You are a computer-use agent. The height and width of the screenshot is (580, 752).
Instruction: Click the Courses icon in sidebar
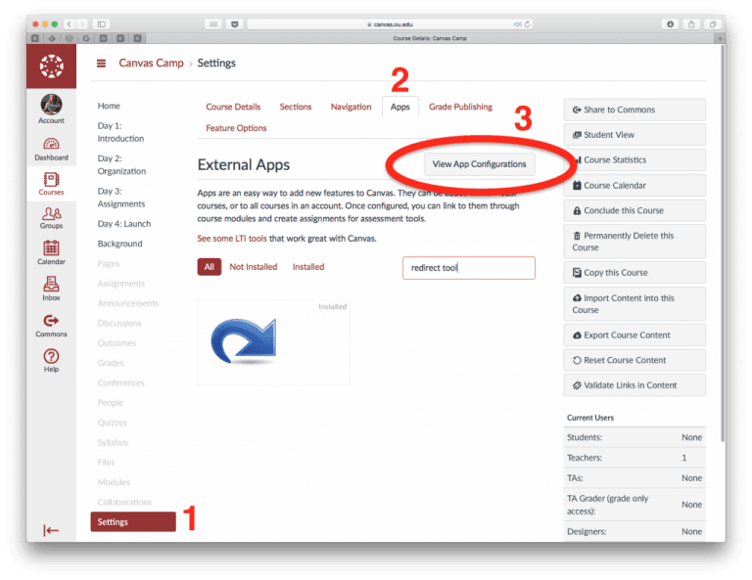(51, 183)
